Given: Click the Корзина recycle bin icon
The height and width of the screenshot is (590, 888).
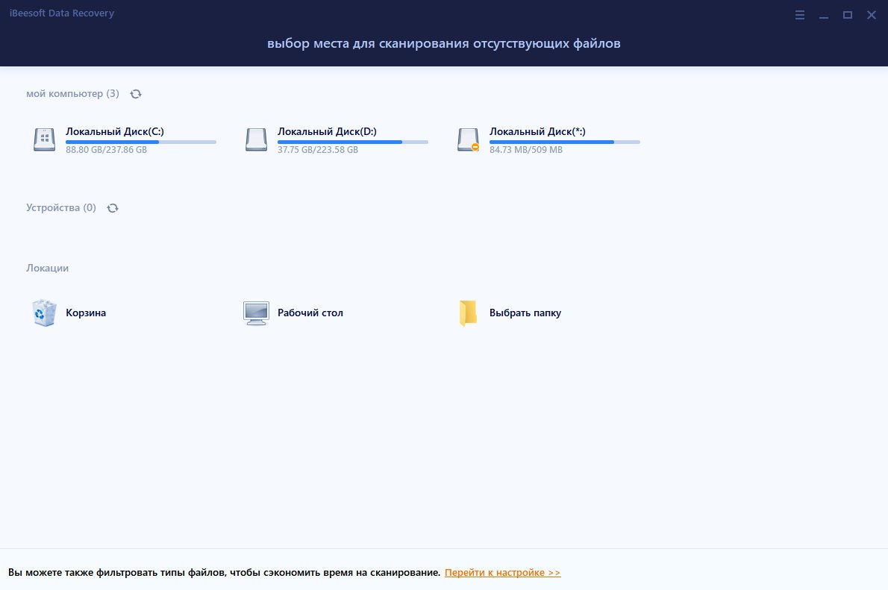Looking at the screenshot, I should pos(44,313).
